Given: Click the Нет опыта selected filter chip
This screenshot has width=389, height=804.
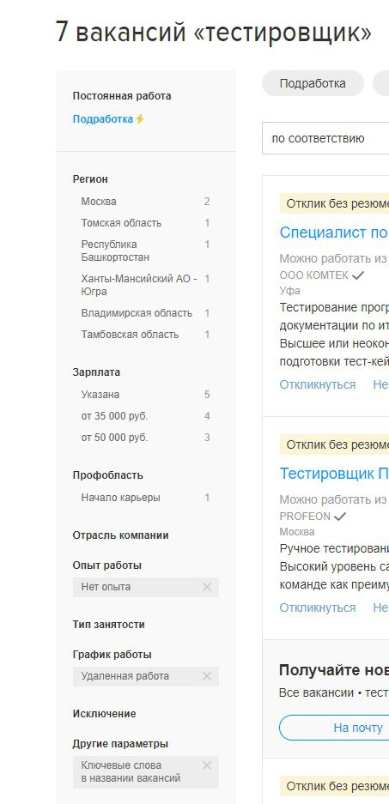Looking at the screenshot, I should click(146, 587).
